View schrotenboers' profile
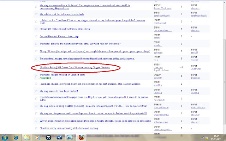The height and width of the screenshot is (141, 226). (161, 122)
